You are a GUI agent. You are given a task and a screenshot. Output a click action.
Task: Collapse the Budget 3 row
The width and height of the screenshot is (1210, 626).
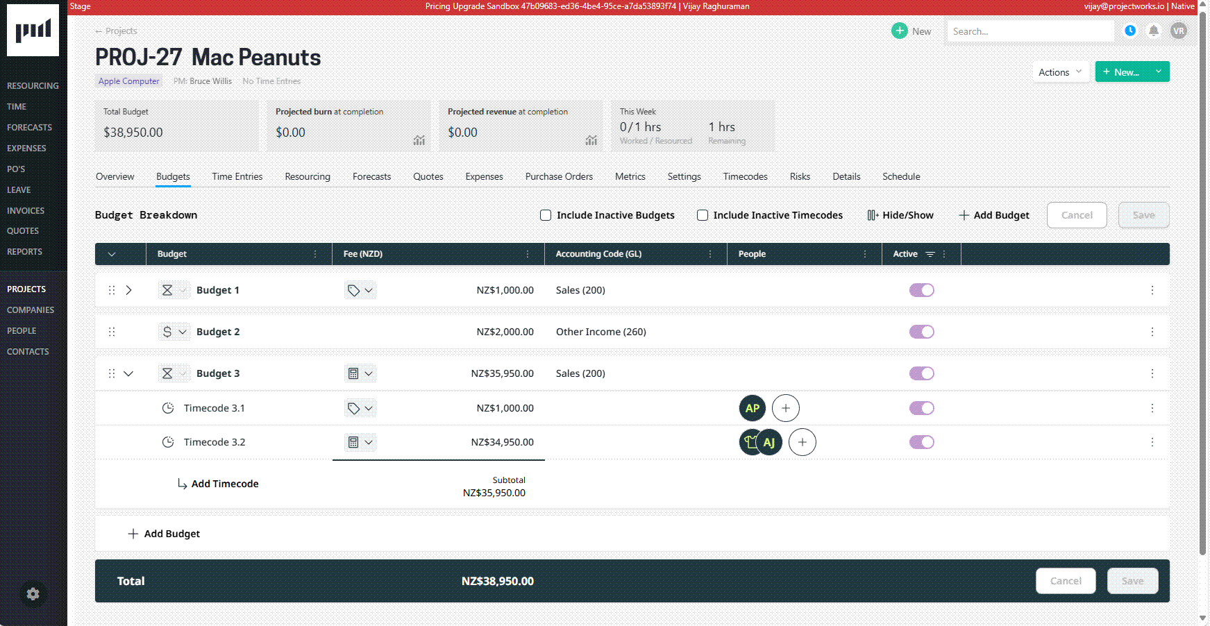pyautogui.click(x=128, y=373)
